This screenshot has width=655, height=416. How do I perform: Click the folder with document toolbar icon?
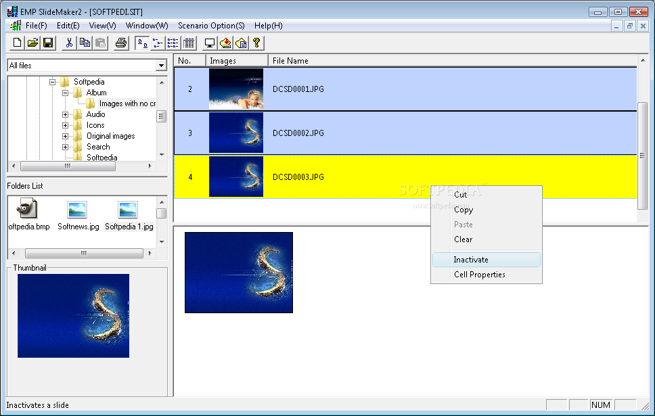pyautogui.click(x=241, y=43)
